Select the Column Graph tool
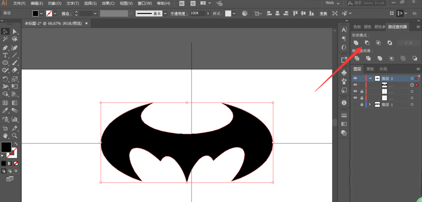Screen dimensions: 422x202 pyautogui.click(x=15, y=119)
